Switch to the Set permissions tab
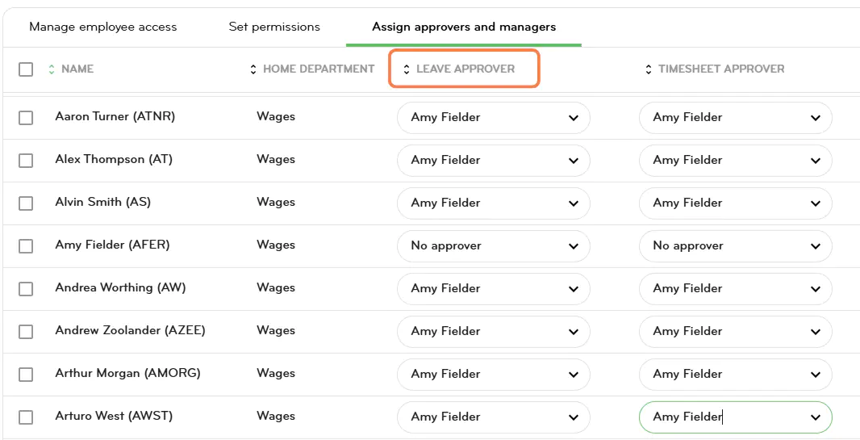This screenshot has width=860, height=440. tap(274, 27)
